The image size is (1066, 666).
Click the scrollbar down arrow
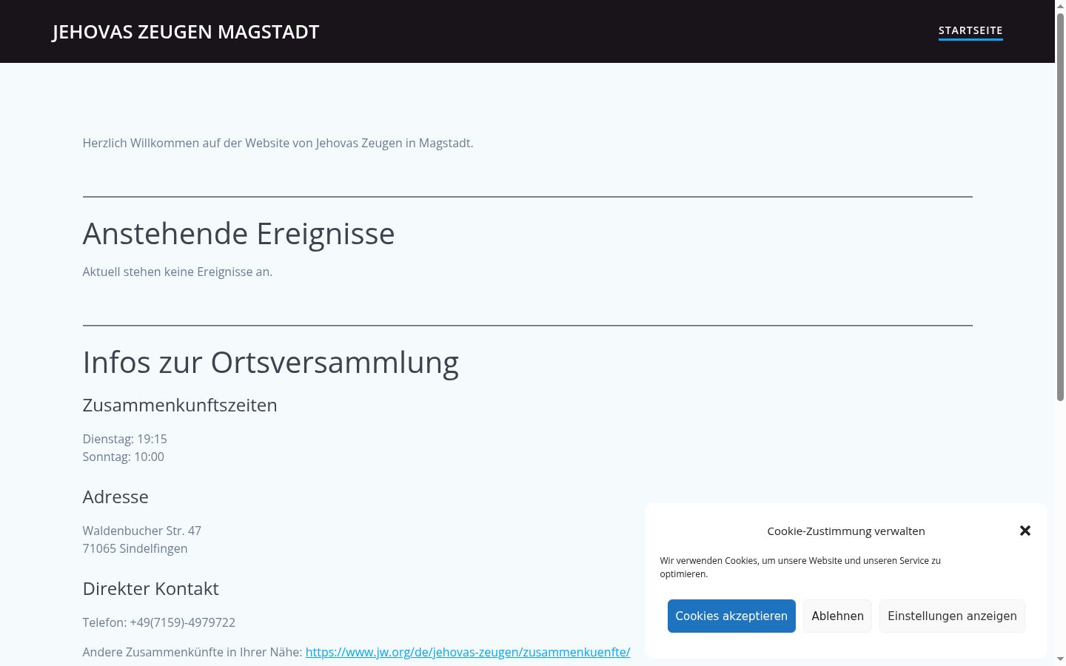point(1060,659)
